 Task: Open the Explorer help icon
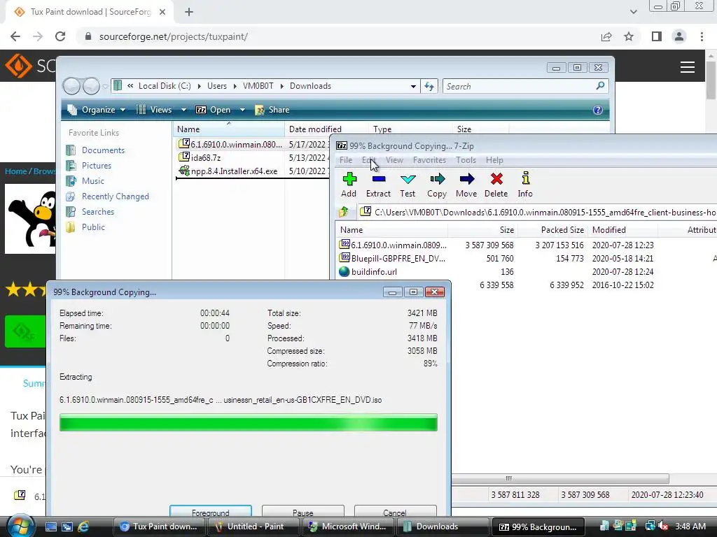[x=598, y=110]
